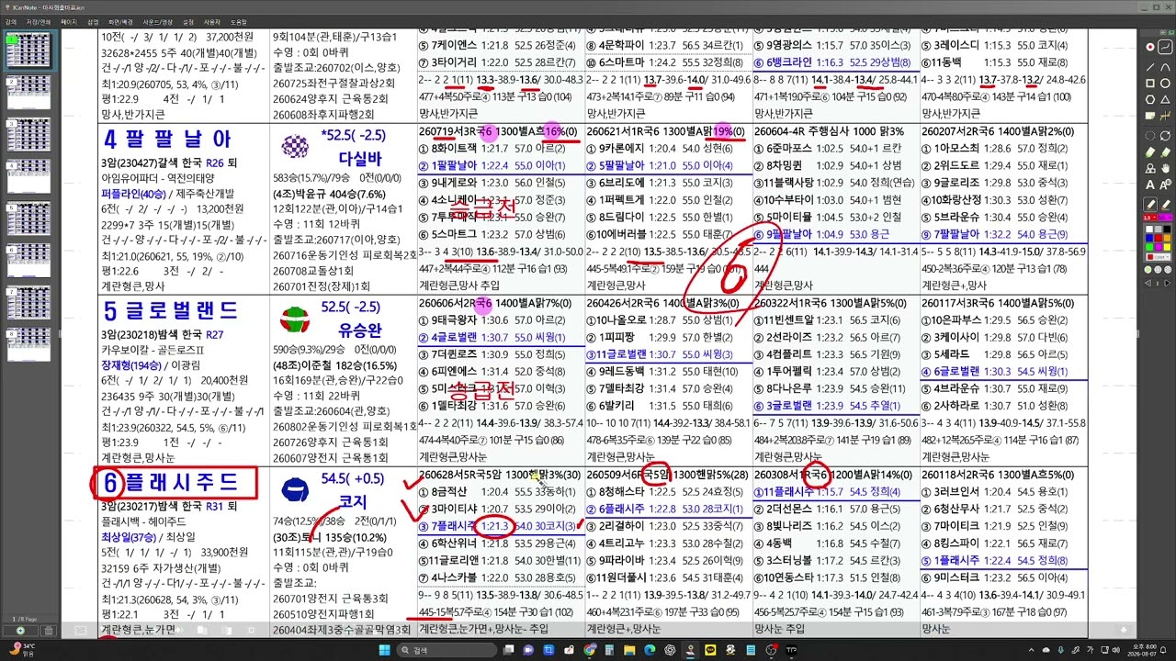This screenshot has height=661, width=1176.
Task: Open the Color dropdown in palette
Action: pos(1158,257)
